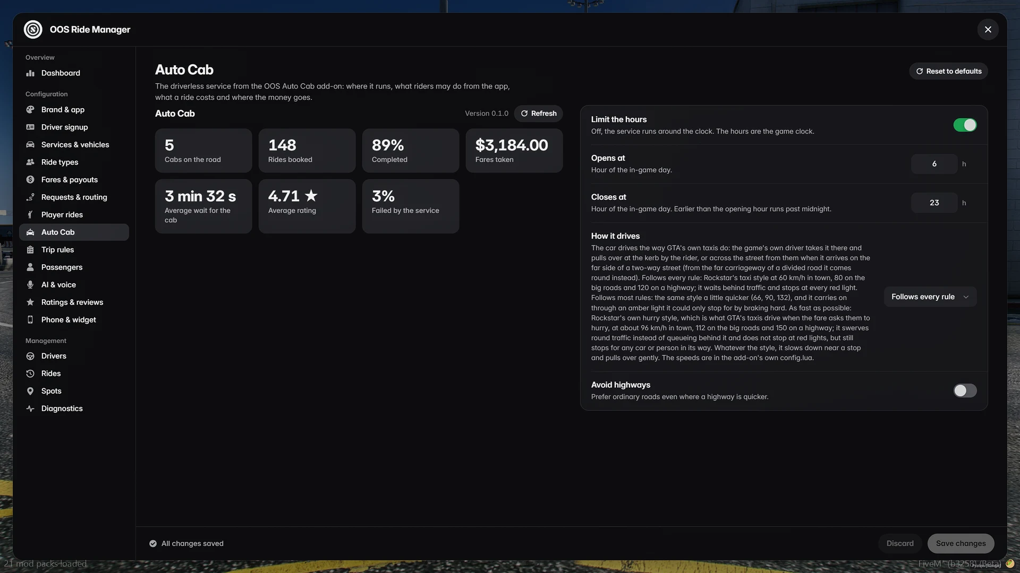The height and width of the screenshot is (573, 1020).
Task: Click Reset to defaults button
Action: coord(948,71)
